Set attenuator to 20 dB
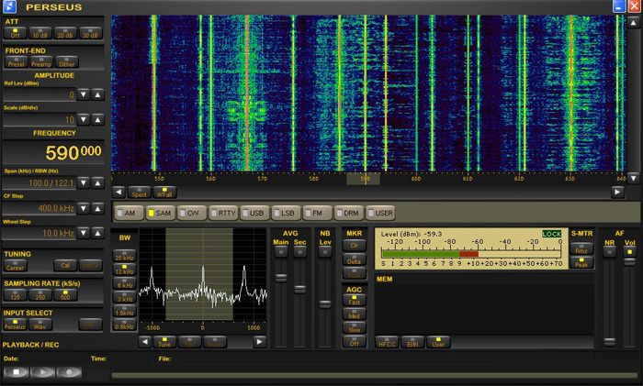Viewport: 643px width, 386px height. (65, 33)
